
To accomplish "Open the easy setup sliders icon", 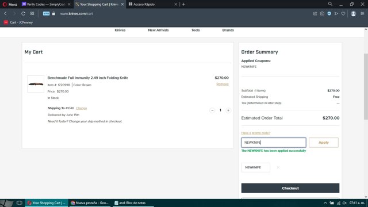I will point(362,14).
